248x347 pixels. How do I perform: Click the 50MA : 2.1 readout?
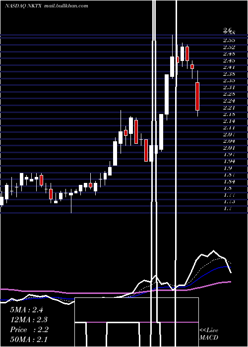(x=29, y=339)
